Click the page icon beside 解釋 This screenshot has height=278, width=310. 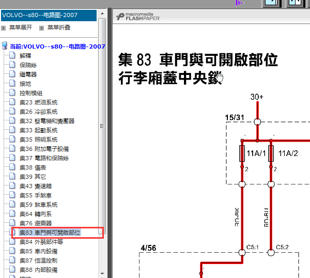[12, 55]
